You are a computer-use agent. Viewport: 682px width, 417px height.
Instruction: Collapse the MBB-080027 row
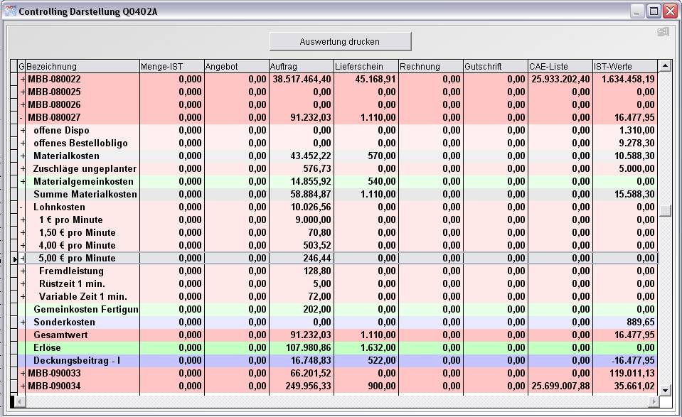[22, 117]
